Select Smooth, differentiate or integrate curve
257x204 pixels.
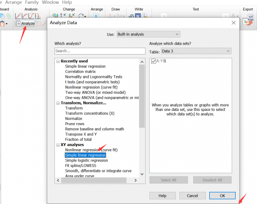click(x=98, y=171)
